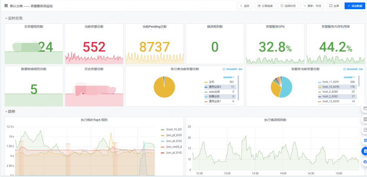Viewport: 367px width, 177px height.
Task: Collapse the 趋势 section
Action: [10, 111]
